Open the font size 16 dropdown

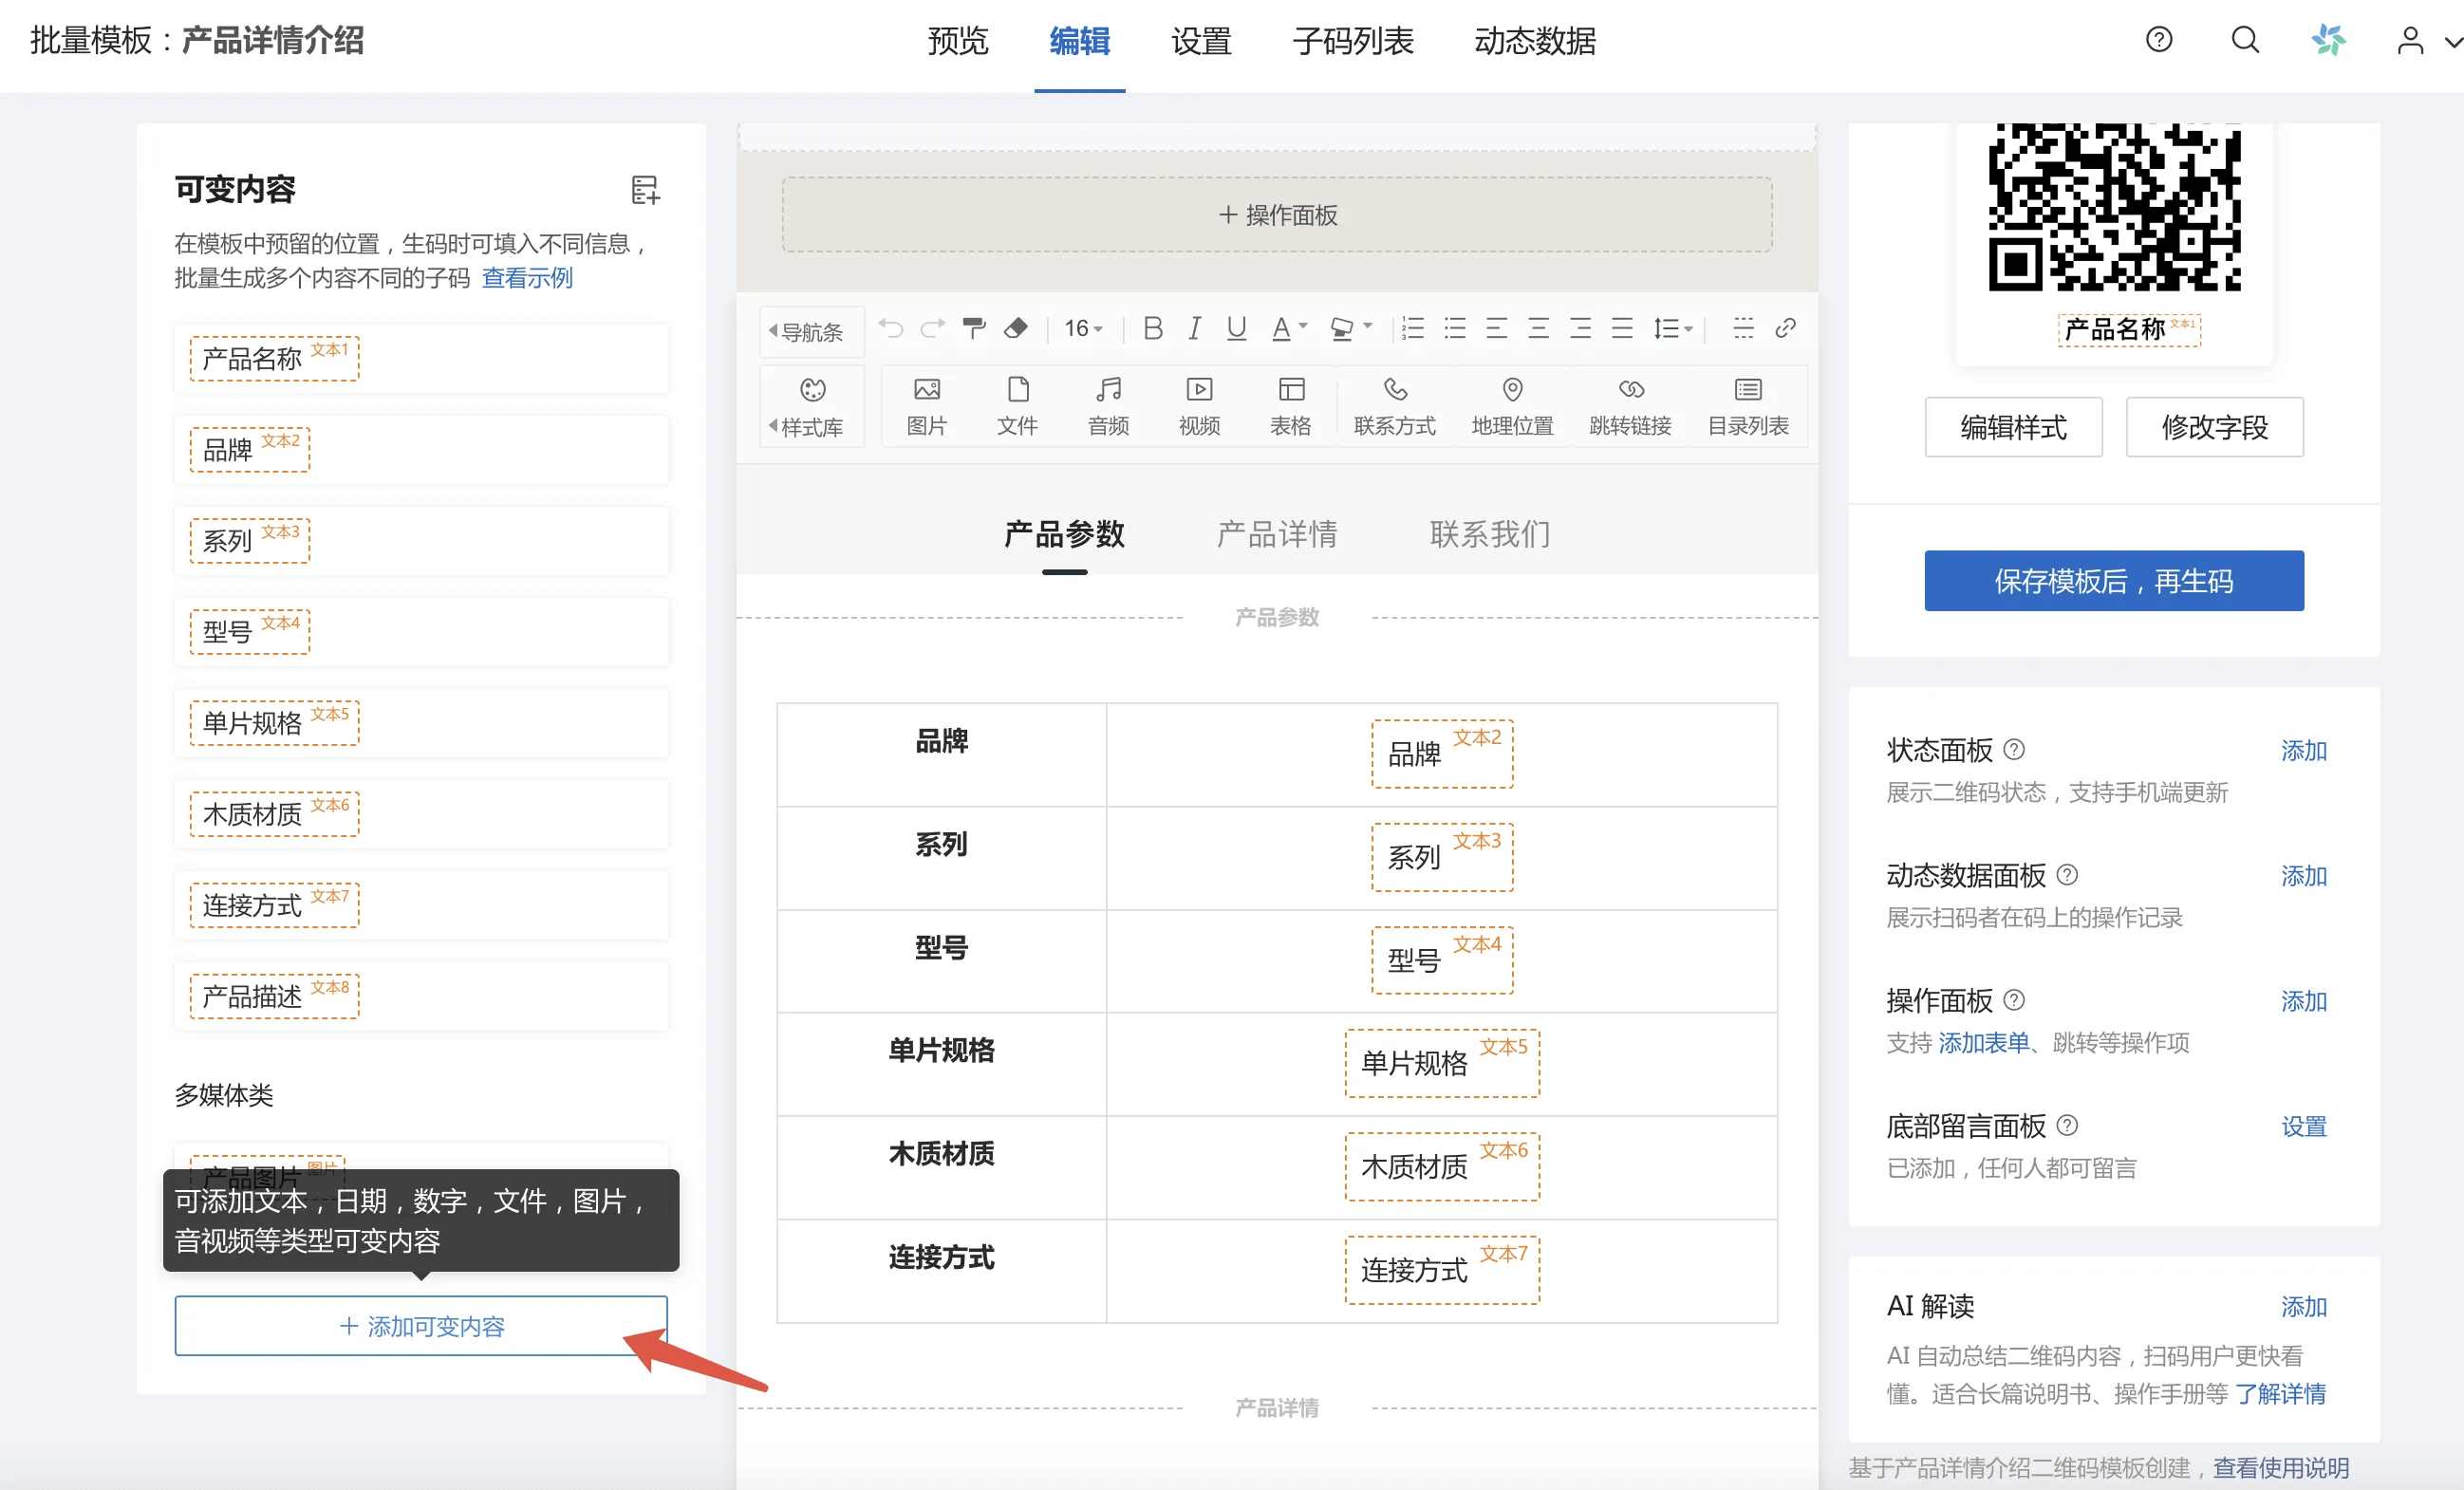tap(1083, 328)
